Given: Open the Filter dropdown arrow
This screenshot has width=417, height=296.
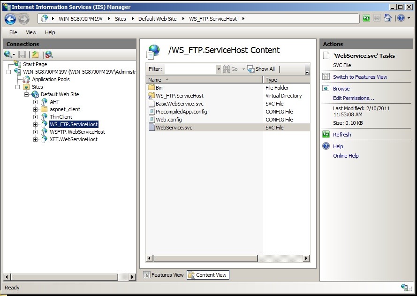Looking at the screenshot, I should pos(218,68).
